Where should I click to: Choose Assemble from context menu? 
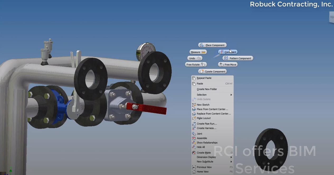click(x=212, y=138)
